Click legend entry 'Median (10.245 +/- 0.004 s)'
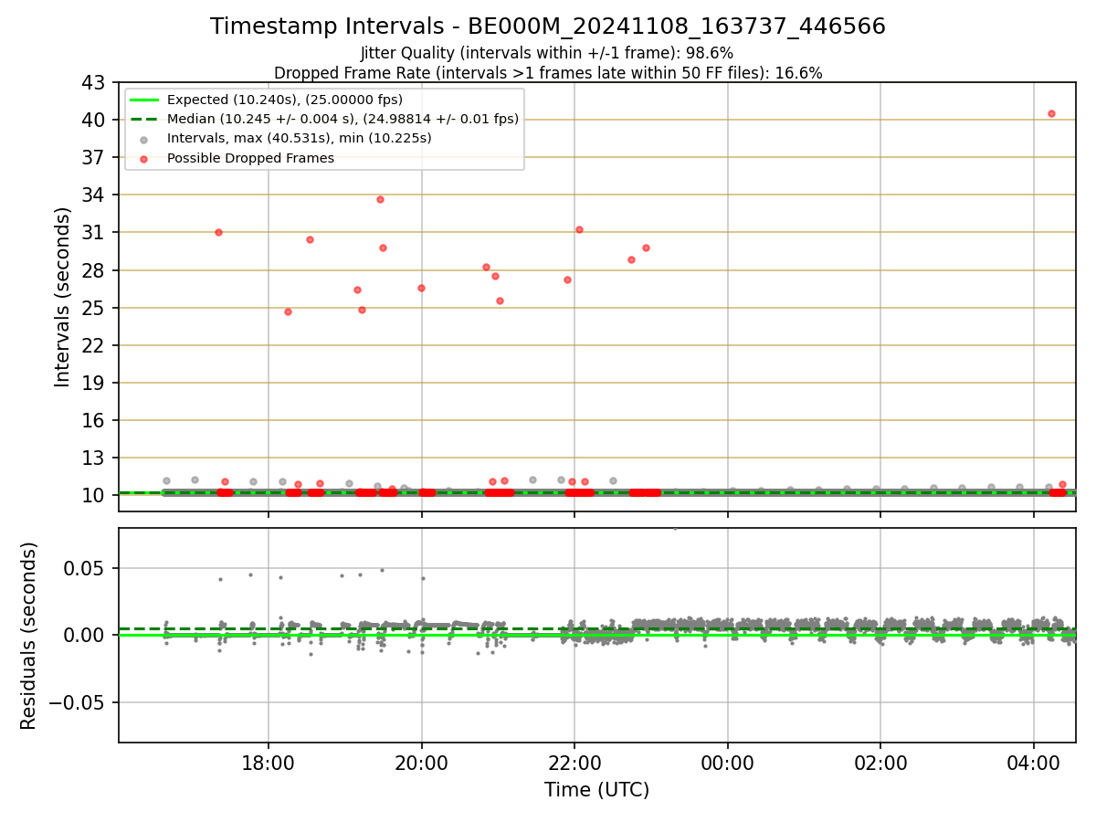 click(x=342, y=119)
